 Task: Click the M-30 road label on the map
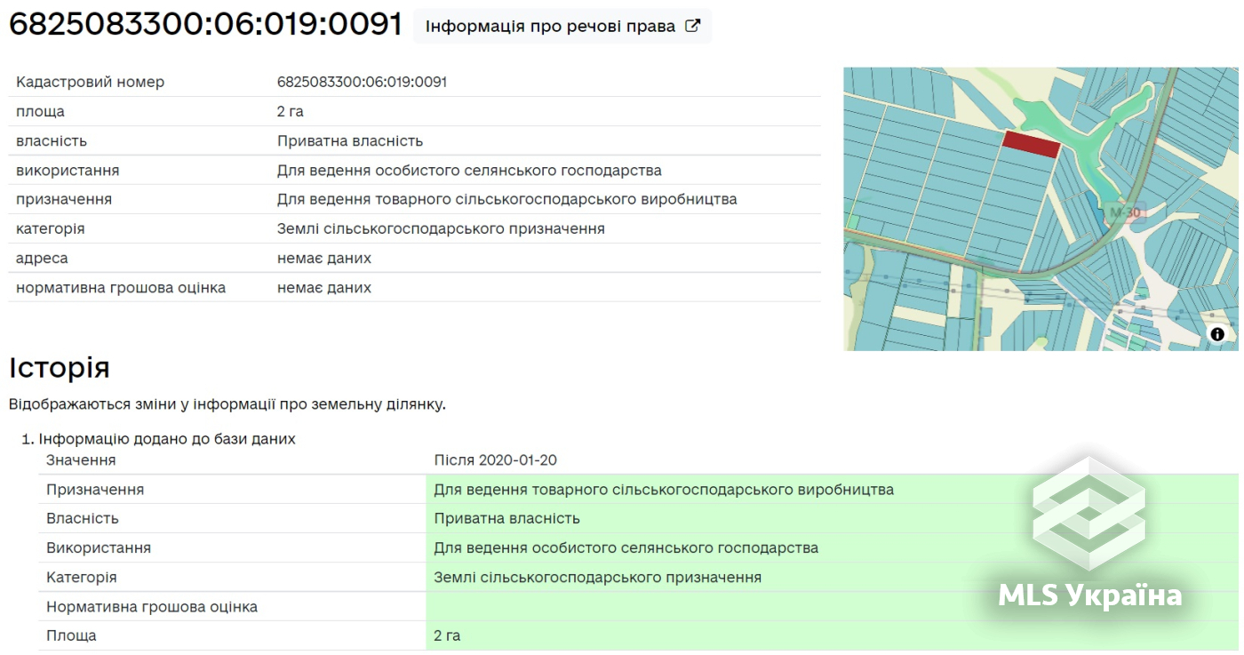click(1126, 212)
